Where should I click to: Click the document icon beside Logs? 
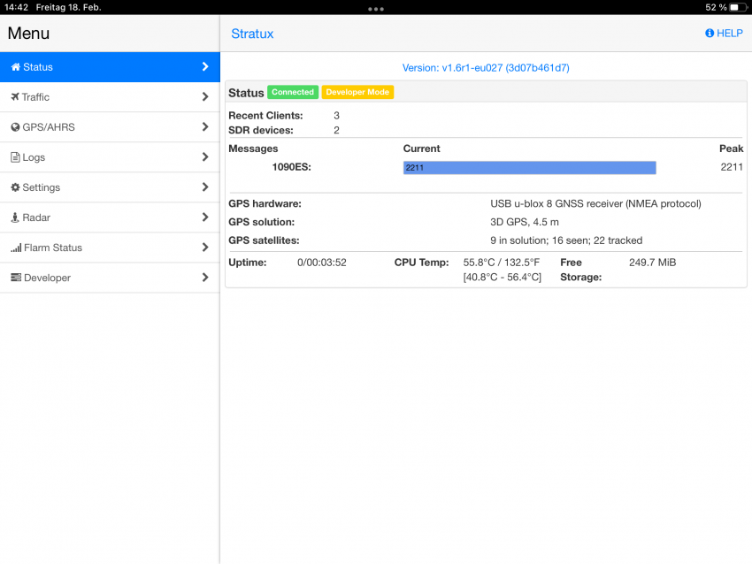(x=15, y=157)
